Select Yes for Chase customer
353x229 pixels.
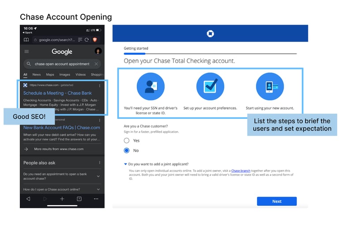pos(127,140)
